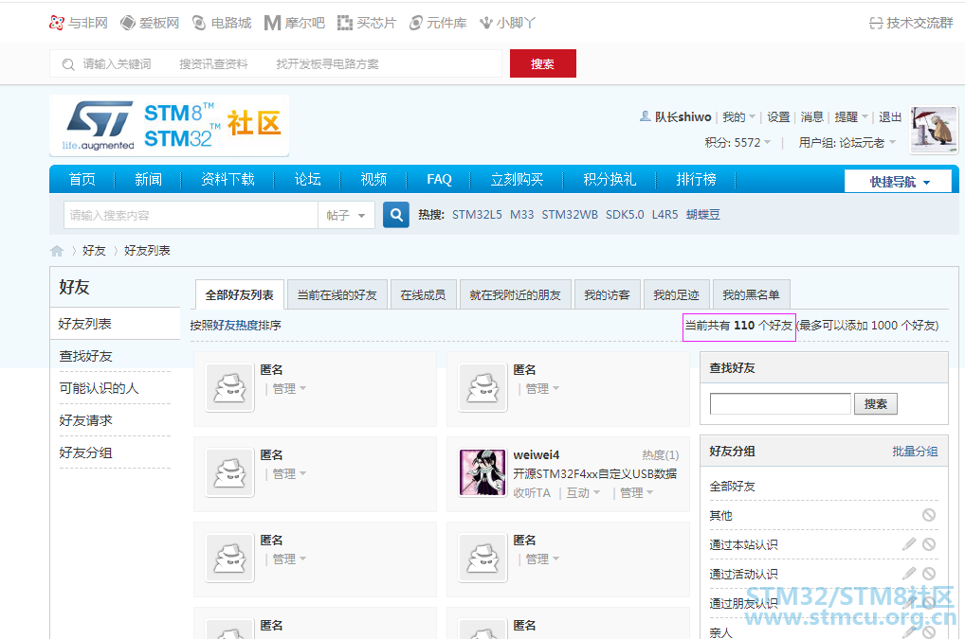
Task: Expand the 我的 user menu
Action: click(738, 116)
